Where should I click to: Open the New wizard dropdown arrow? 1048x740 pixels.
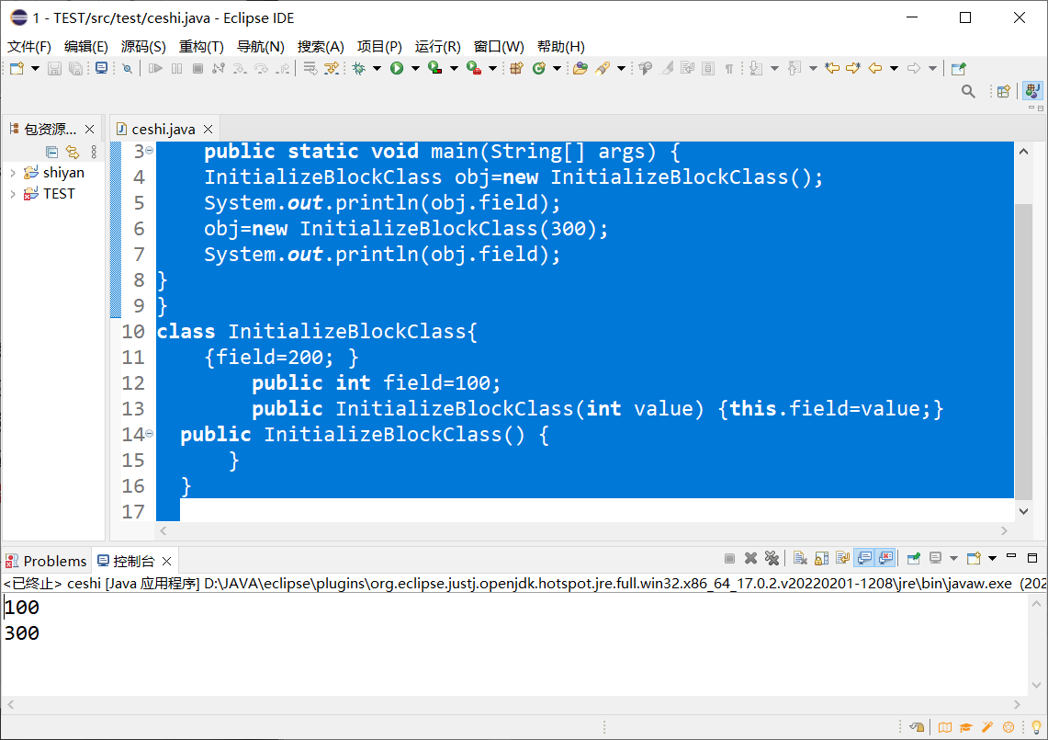36,68
